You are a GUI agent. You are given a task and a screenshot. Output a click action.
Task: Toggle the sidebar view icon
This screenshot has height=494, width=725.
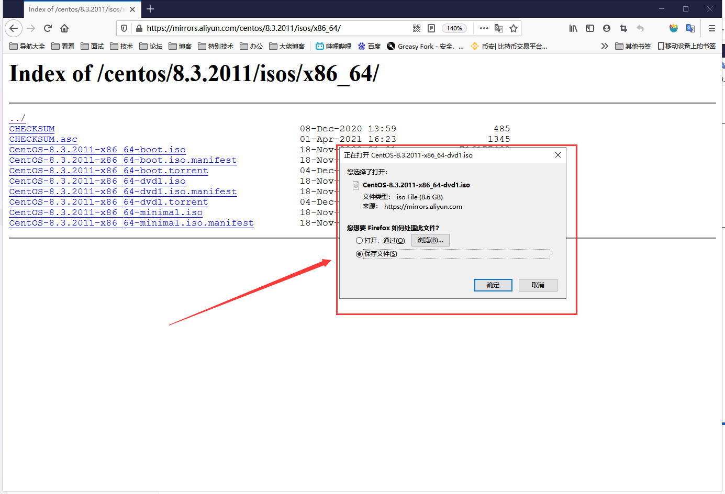590,28
